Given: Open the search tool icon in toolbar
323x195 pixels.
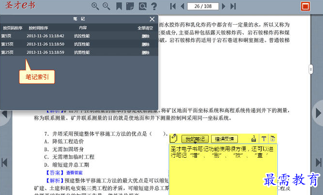Looking at the screenshot, I should pyautogui.click(x=143, y=6).
